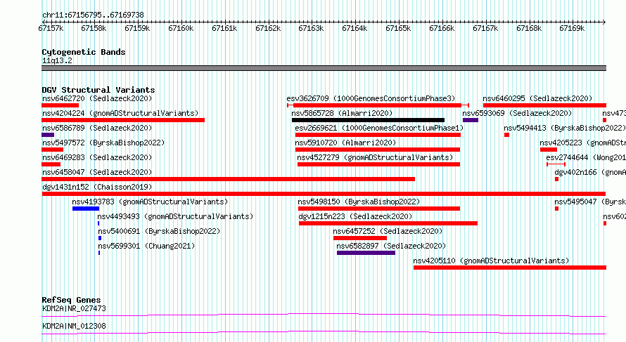Click the nsv5400691 (ByrskaBishop2022) label
The image size is (626, 342).
[x=159, y=231]
